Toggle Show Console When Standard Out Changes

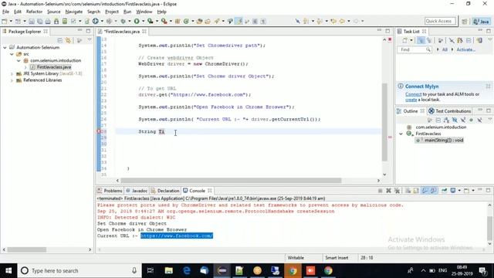click(425, 191)
